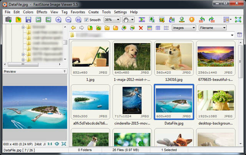
Task: Click the Full Screen icon in top toolbar
Action: [238, 20]
